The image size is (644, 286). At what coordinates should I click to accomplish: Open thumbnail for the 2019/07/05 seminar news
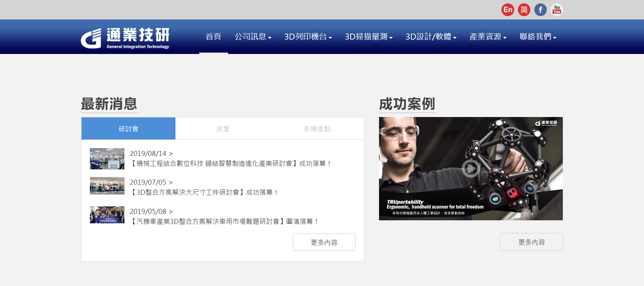coord(107,186)
